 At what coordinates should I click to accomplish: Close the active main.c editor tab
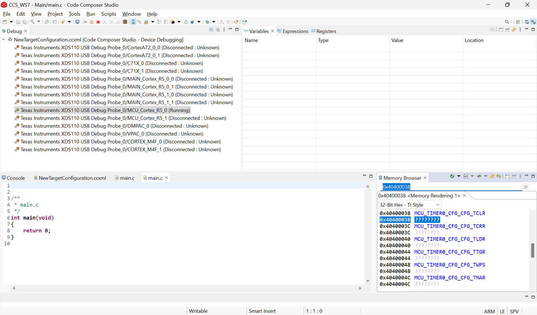[x=166, y=178]
